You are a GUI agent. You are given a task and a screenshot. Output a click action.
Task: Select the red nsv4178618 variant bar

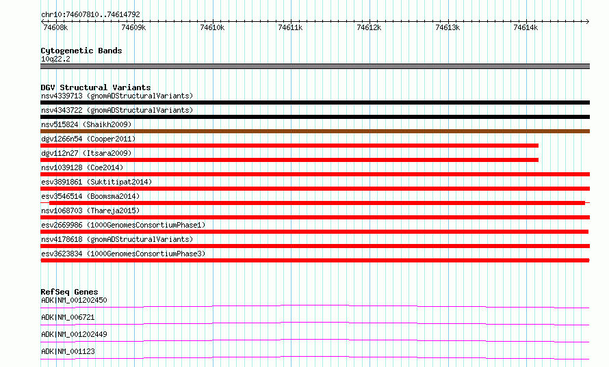(x=315, y=246)
